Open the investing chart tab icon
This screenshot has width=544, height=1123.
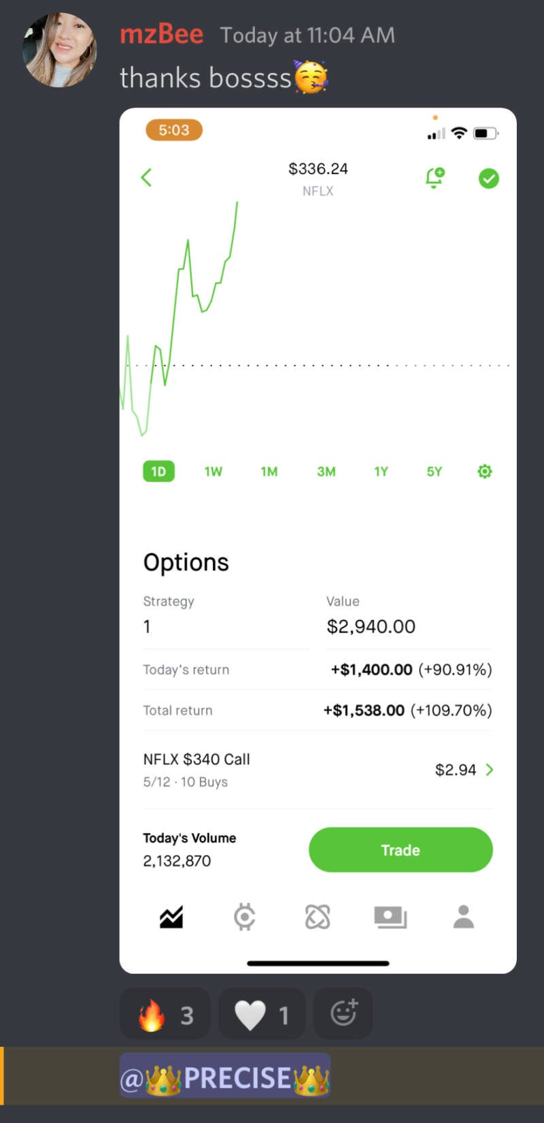171,917
